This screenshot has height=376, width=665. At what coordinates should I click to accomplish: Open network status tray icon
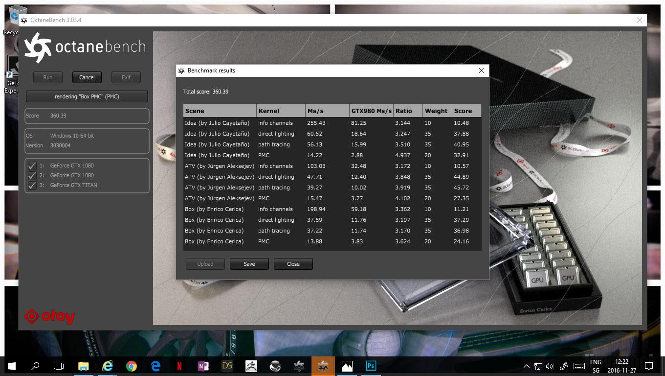pyautogui.click(x=538, y=366)
